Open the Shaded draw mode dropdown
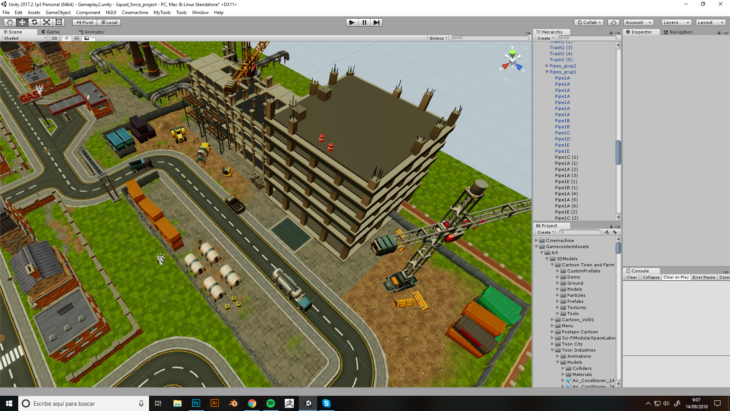This screenshot has width=730, height=411. point(25,38)
